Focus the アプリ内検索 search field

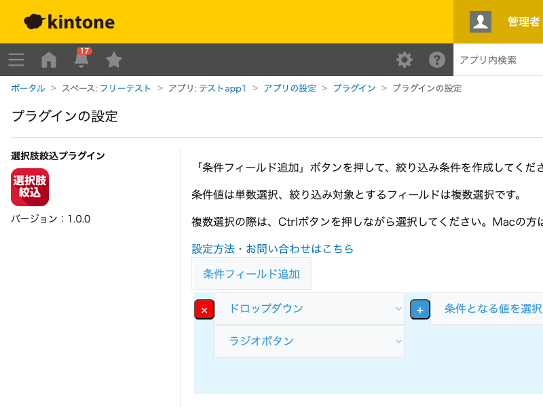click(498, 60)
